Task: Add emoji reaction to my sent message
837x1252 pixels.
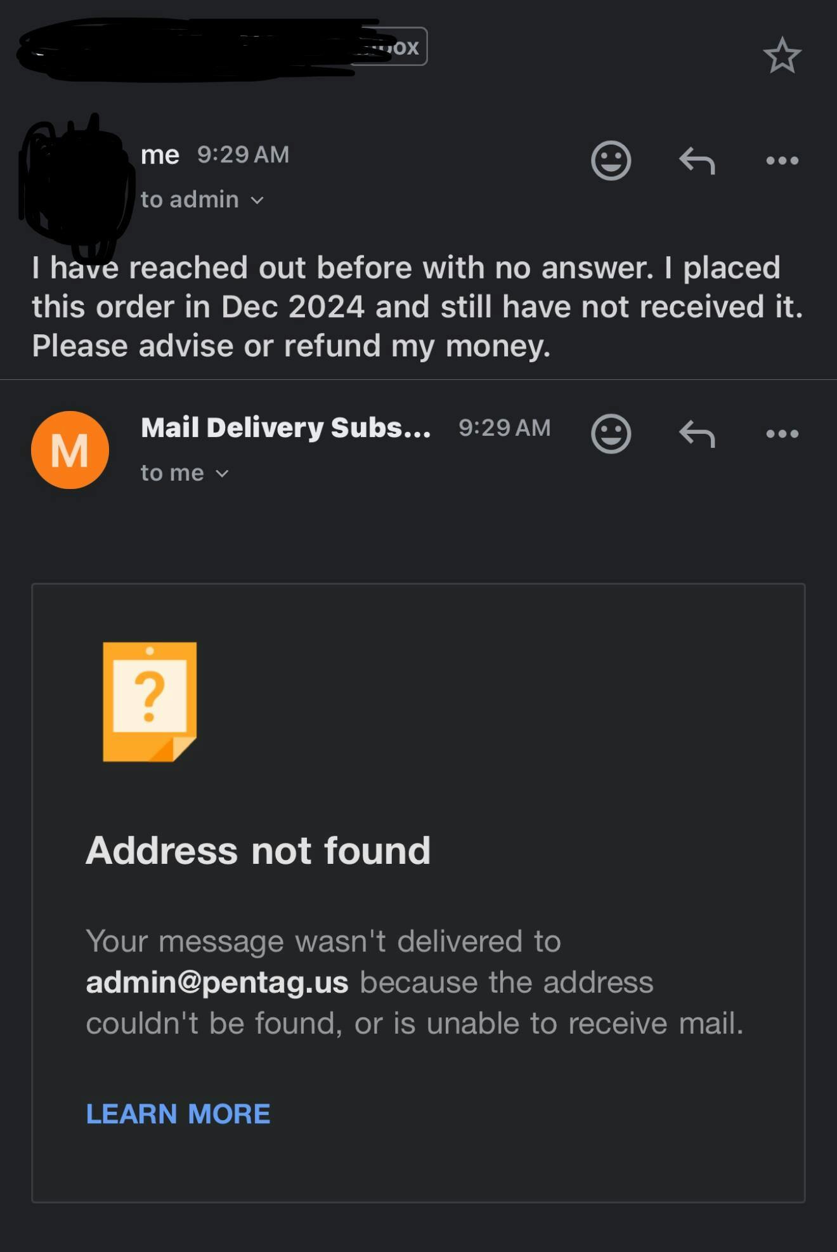Action: [x=611, y=160]
